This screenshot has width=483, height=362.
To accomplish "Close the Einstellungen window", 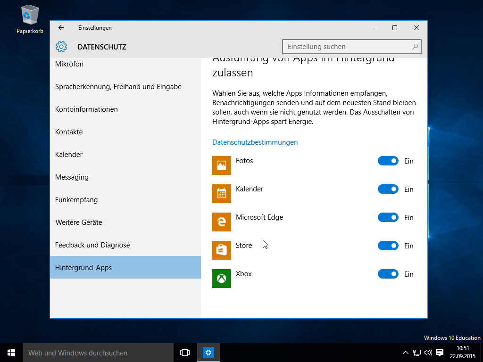I will pyautogui.click(x=416, y=28).
